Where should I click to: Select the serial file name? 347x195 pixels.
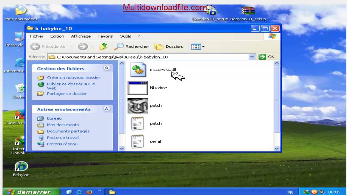click(x=155, y=141)
